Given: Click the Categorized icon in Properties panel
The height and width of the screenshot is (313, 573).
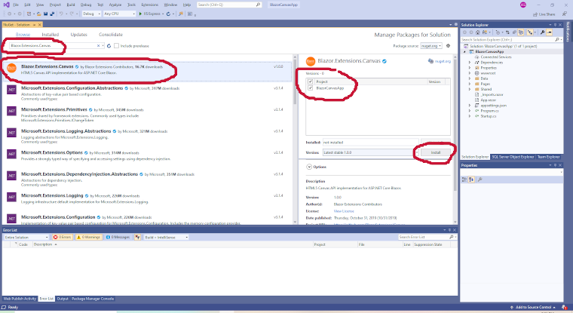Looking at the screenshot, I should pyautogui.click(x=464, y=180).
